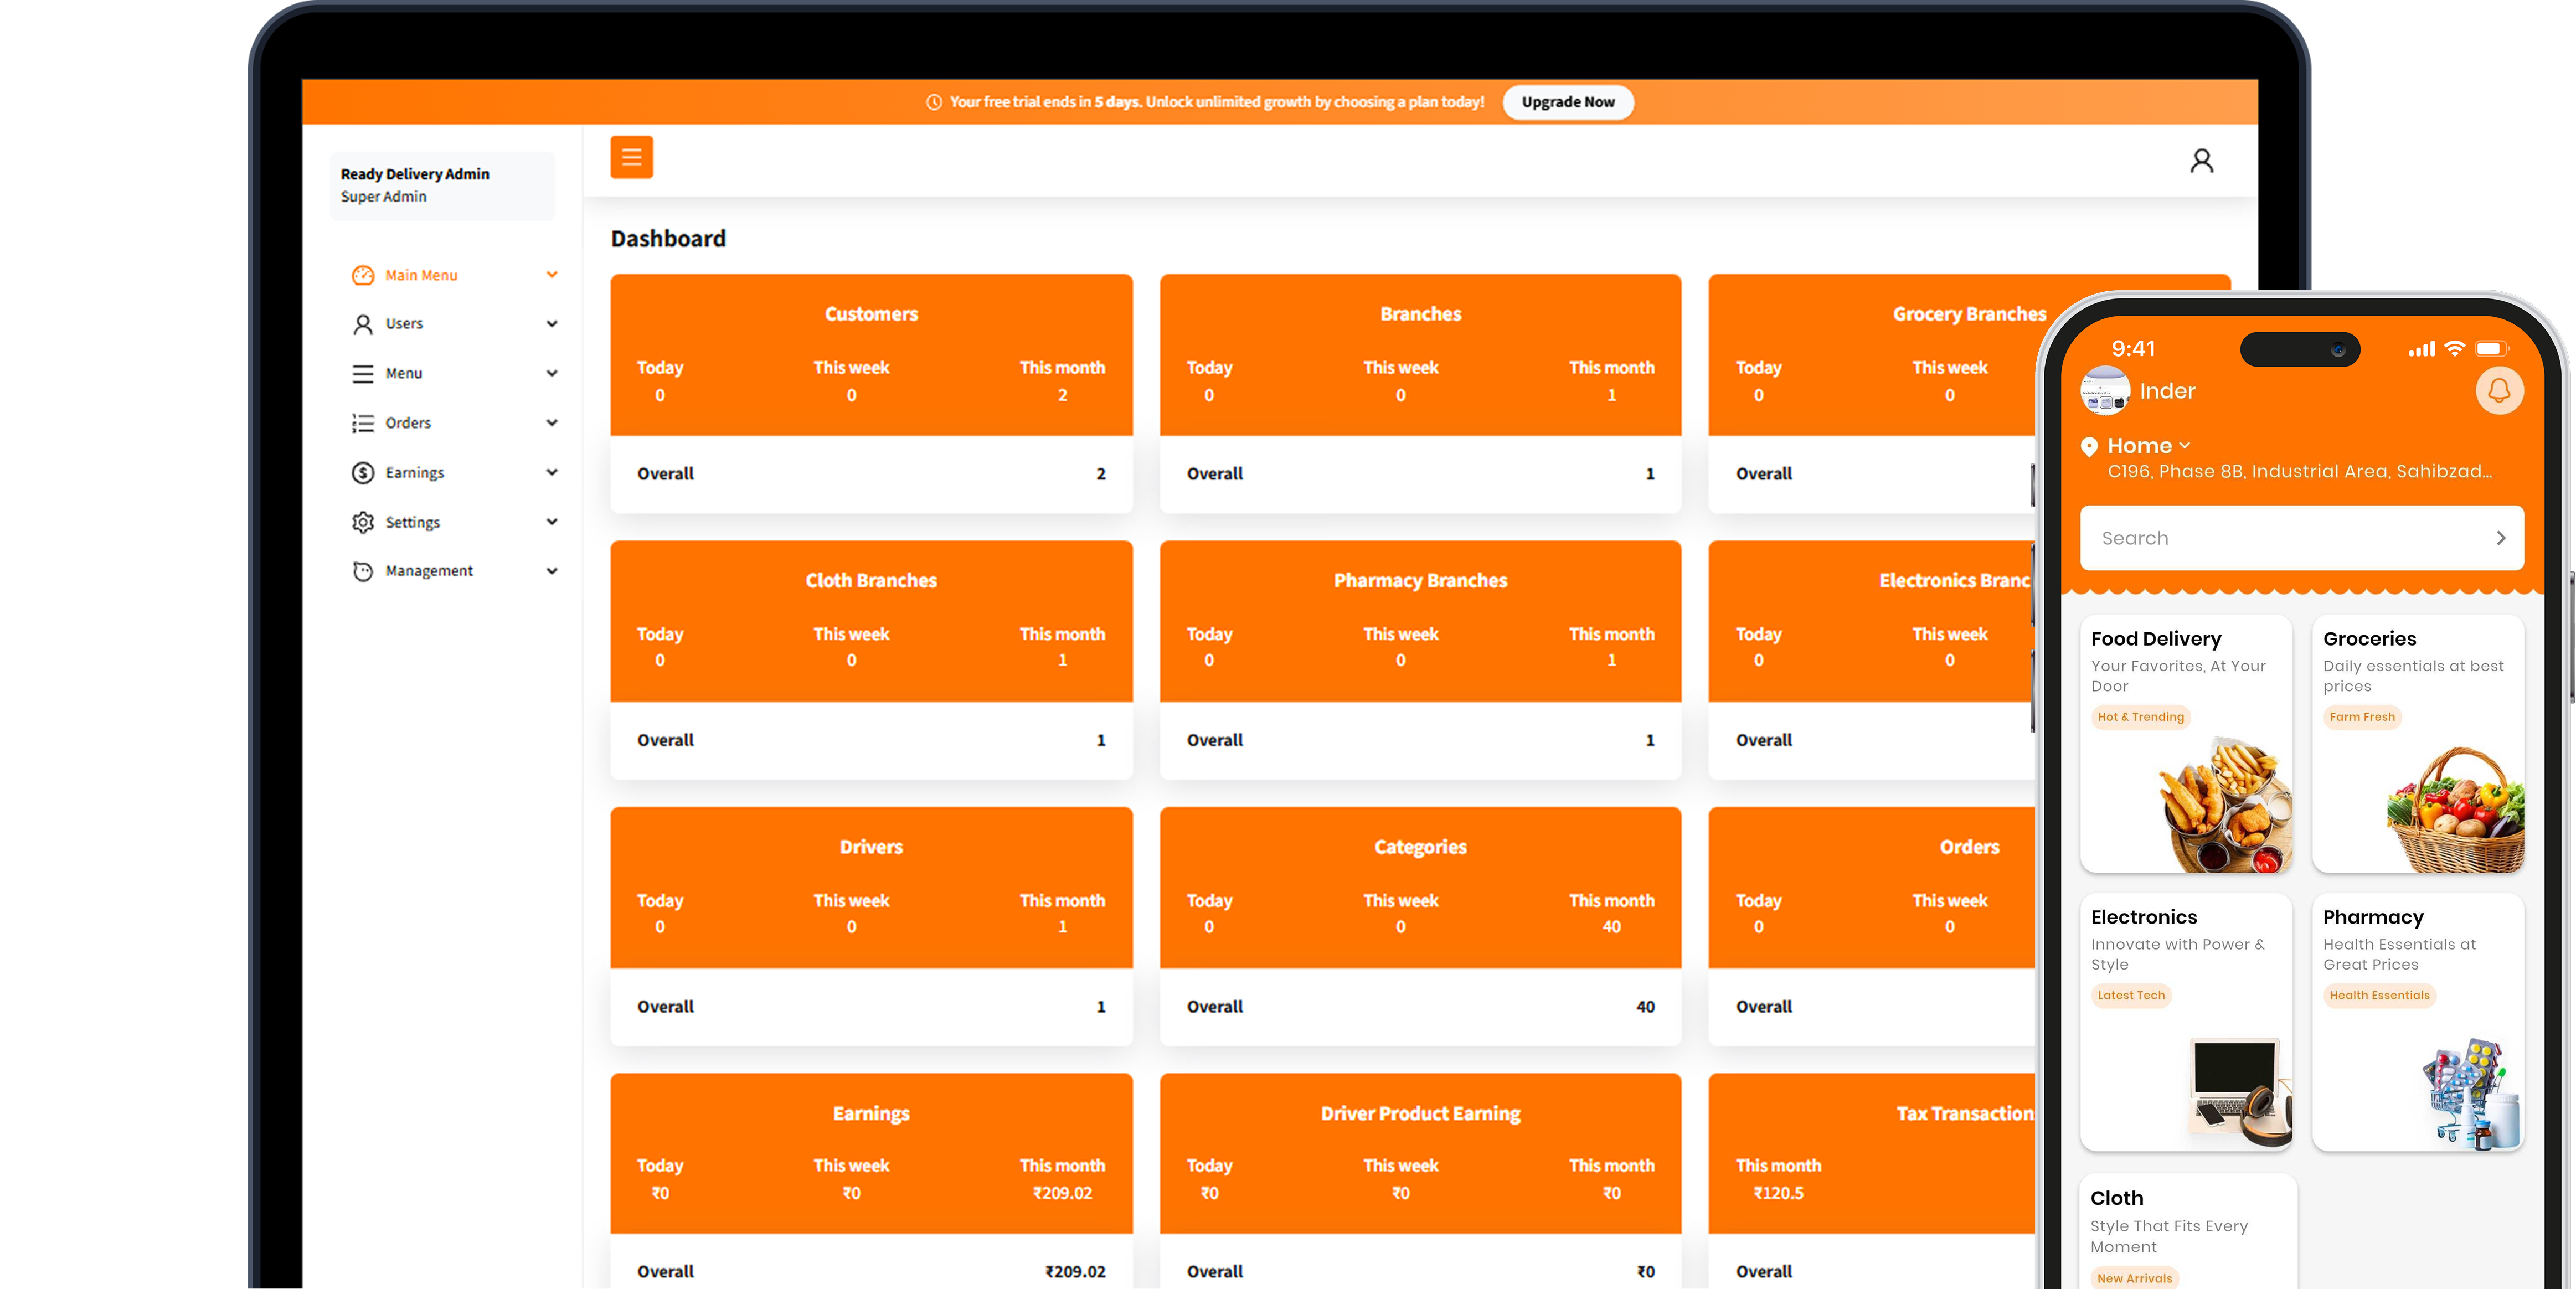Click the Cloth Branches card title
The height and width of the screenshot is (1289, 2576).
pyautogui.click(x=871, y=581)
